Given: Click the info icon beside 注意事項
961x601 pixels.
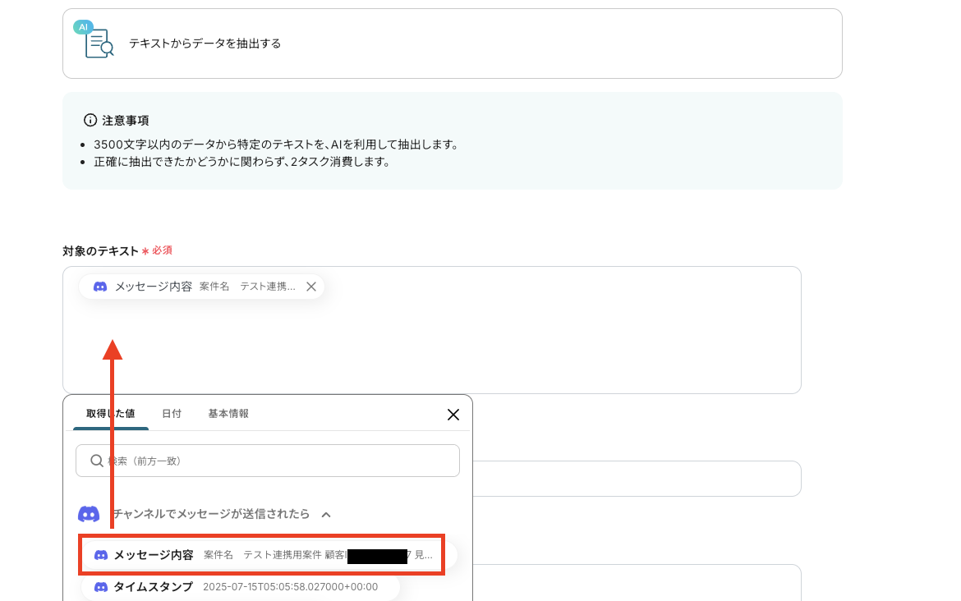Looking at the screenshot, I should point(90,120).
